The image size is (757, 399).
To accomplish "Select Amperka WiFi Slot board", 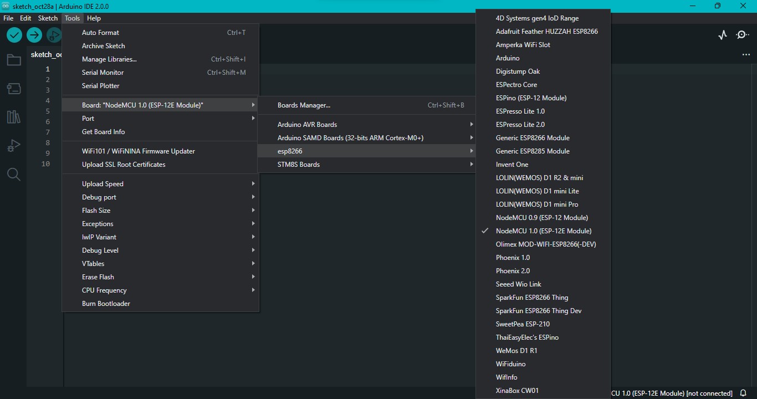I will tap(543, 45).
